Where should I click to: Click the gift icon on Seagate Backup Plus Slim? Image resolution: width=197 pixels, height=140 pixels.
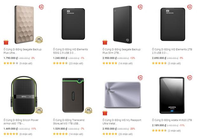pyautogui.click(x=105, y=42)
